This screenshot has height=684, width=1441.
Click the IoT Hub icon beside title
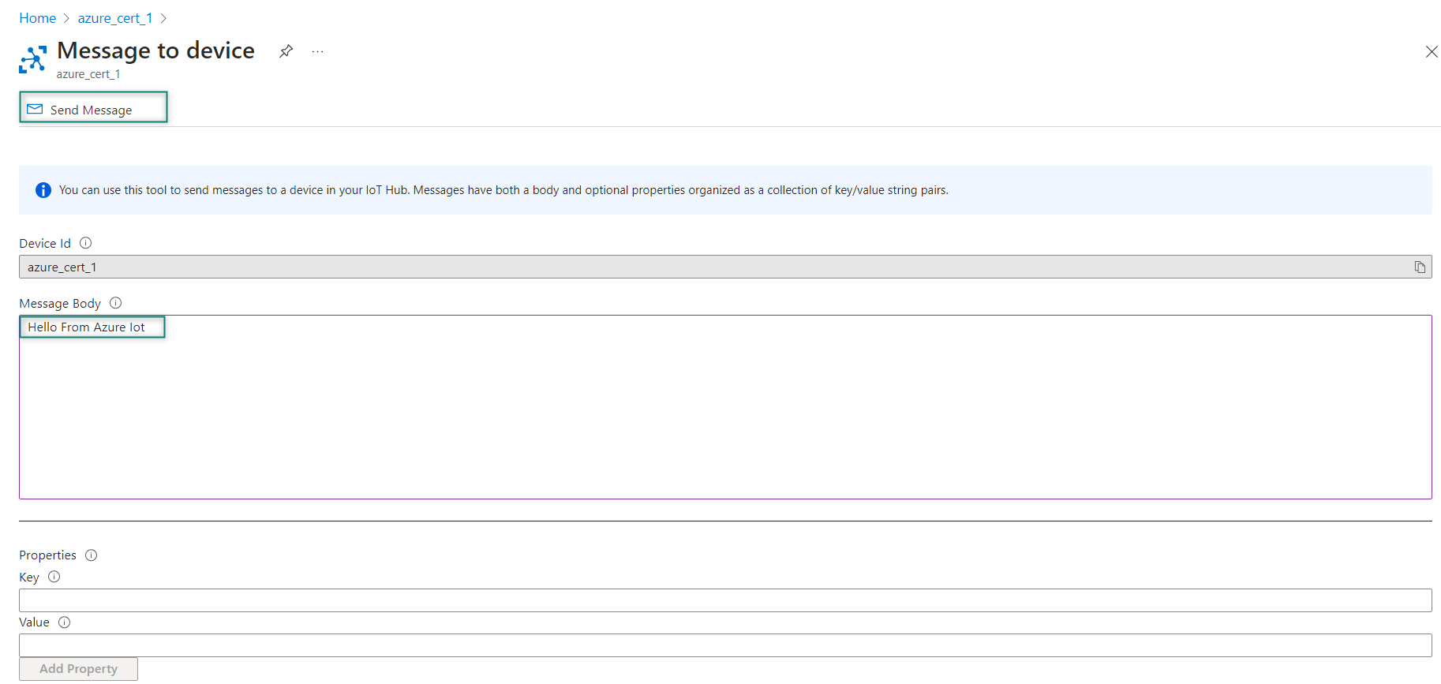pos(32,59)
